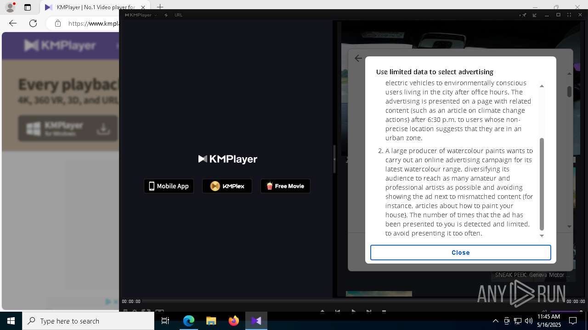
Task: Click the Edge profile avatar icon
Action: click(10, 7)
